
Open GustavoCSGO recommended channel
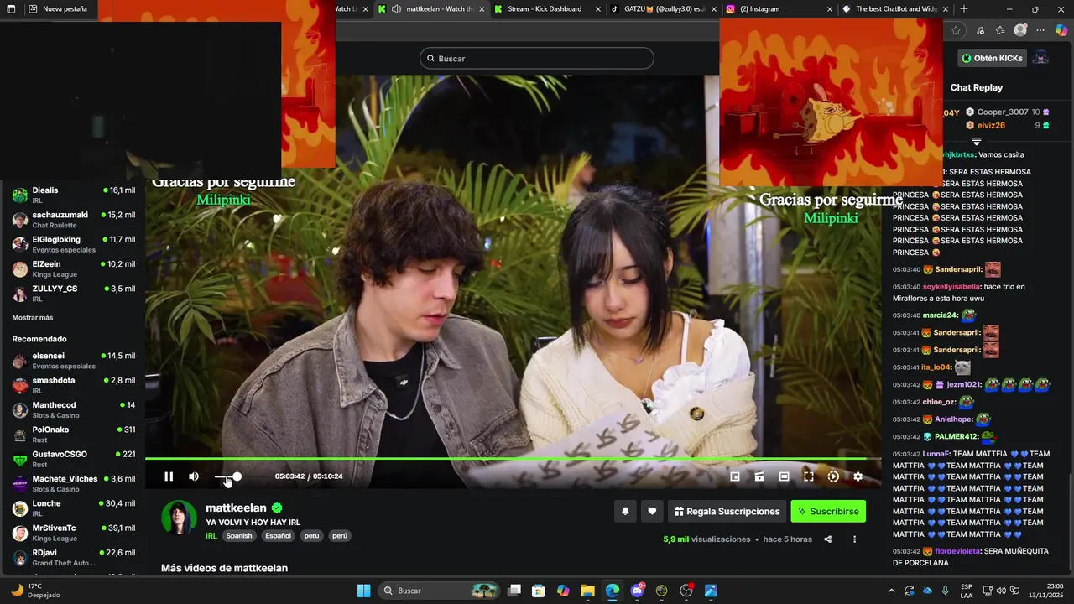point(73,459)
